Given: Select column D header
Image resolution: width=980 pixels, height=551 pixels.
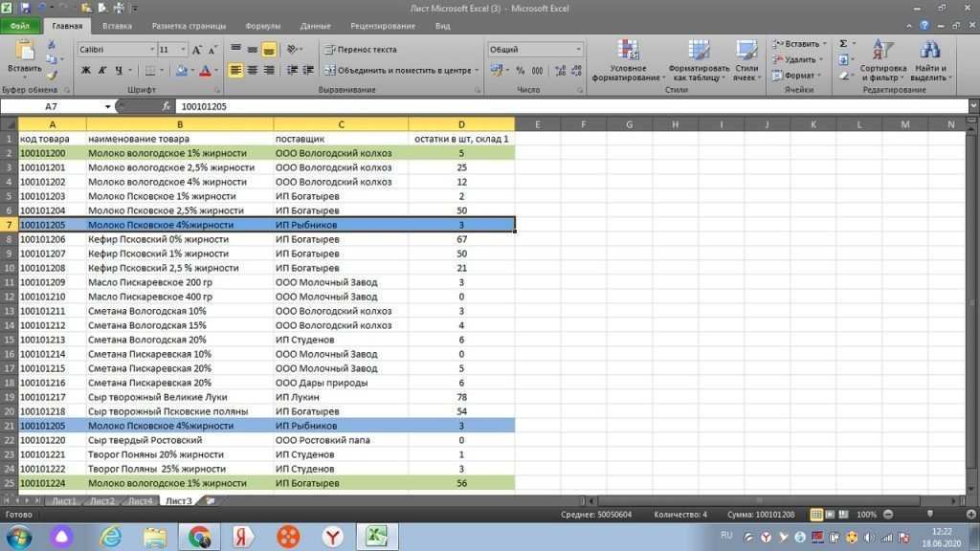Looking at the screenshot, I should click(x=461, y=124).
